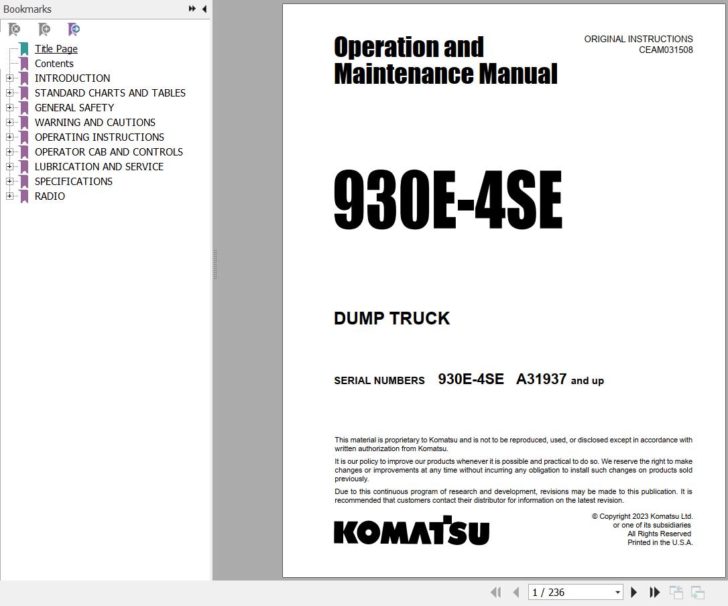This screenshot has width=728, height=606.
Task: Go to the next page
Action: [x=633, y=592]
